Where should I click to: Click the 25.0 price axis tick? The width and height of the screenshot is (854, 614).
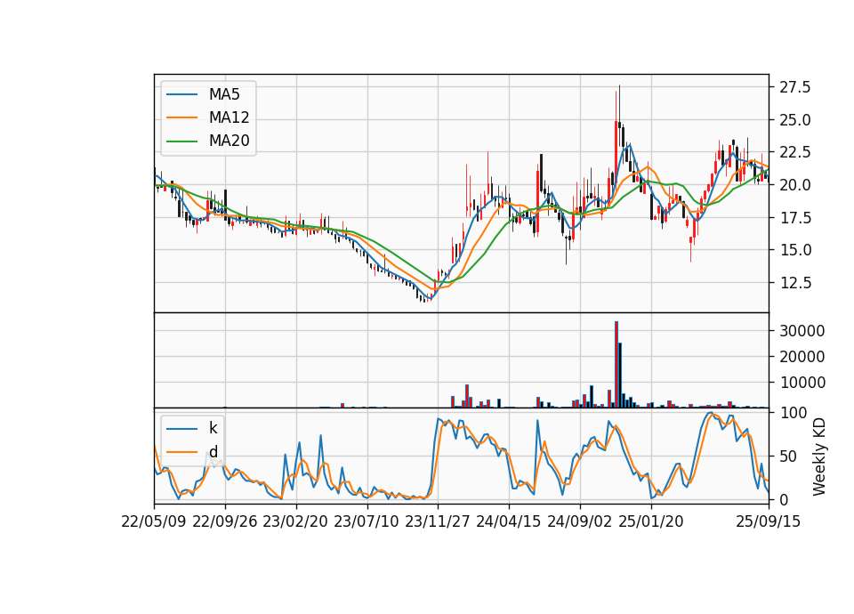(795, 120)
